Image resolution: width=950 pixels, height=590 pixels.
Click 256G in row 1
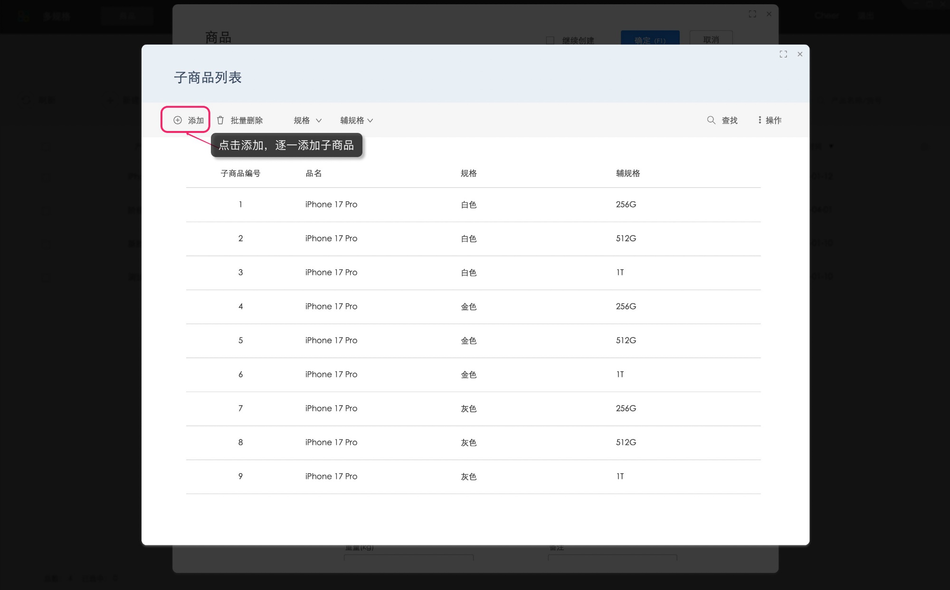[x=626, y=205]
